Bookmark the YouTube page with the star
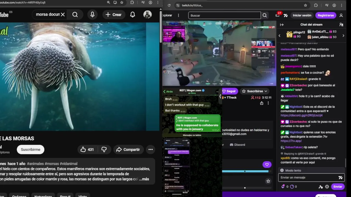 point(122,2)
